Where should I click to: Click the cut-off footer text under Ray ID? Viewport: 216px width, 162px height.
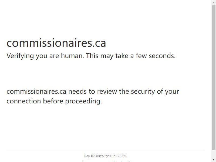coord(106,161)
